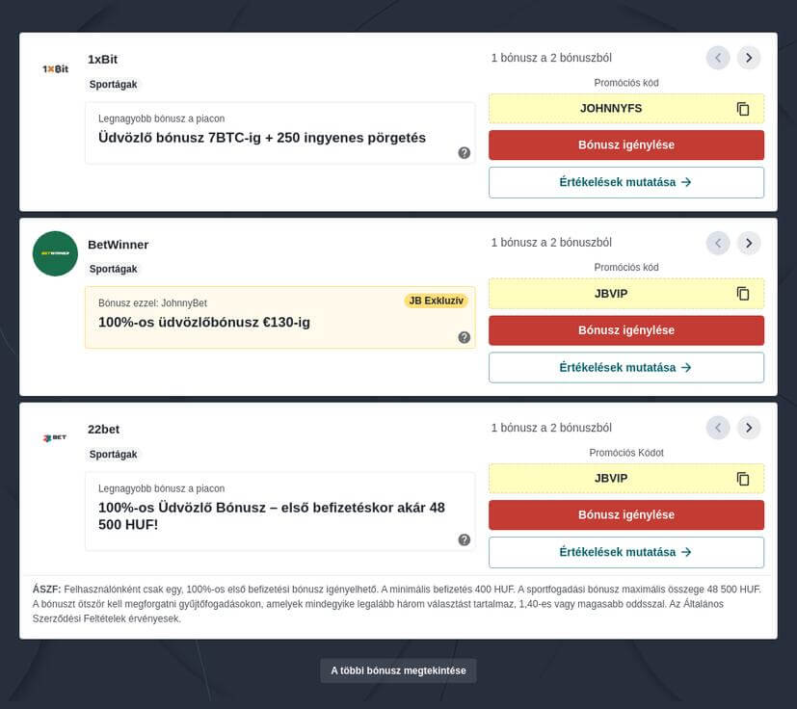Click the 1xBit logo
This screenshot has width=797, height=709.
pos(55,69)
